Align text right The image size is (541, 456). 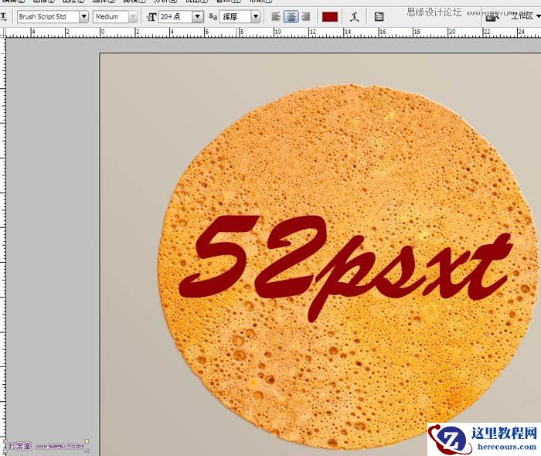[306, 16]
